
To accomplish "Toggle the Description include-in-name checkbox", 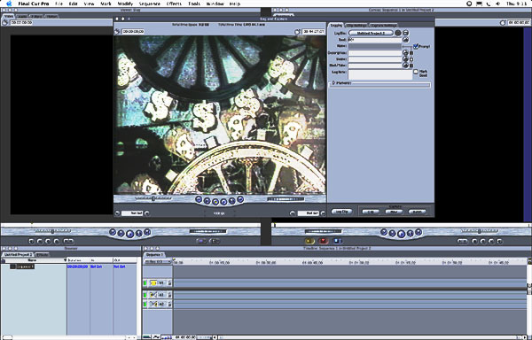I will pos(411,53).
